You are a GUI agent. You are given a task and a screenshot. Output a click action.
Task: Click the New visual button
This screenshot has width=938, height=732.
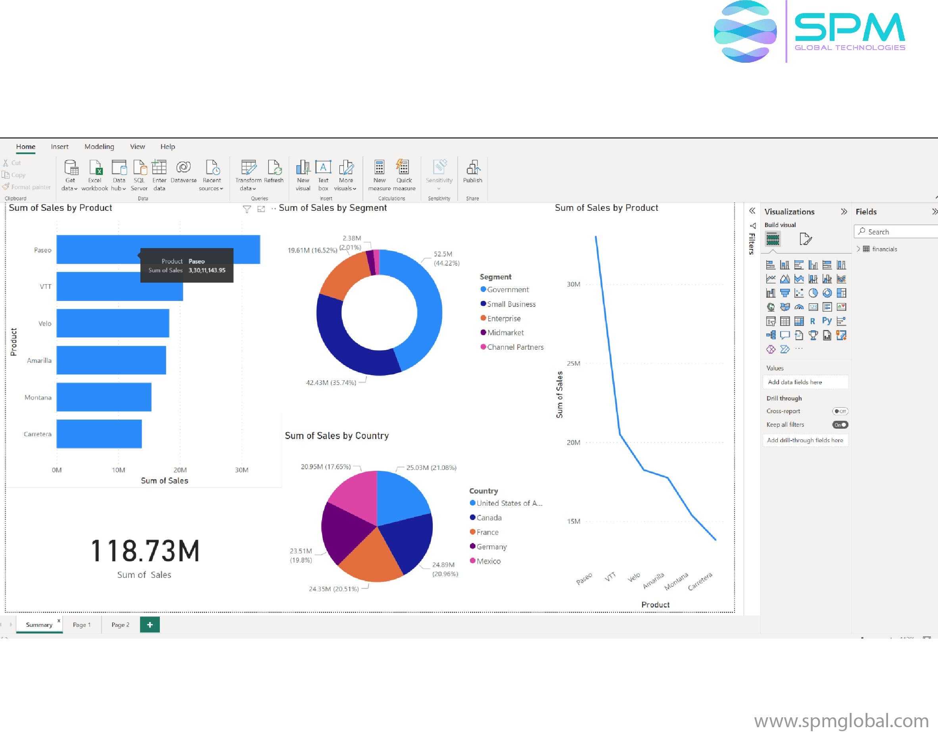[303, 175]
